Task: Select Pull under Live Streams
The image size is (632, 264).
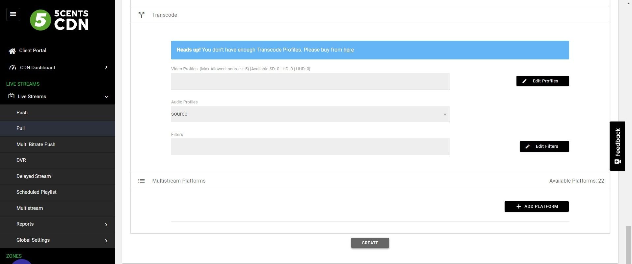Action: tap(58, 128)
